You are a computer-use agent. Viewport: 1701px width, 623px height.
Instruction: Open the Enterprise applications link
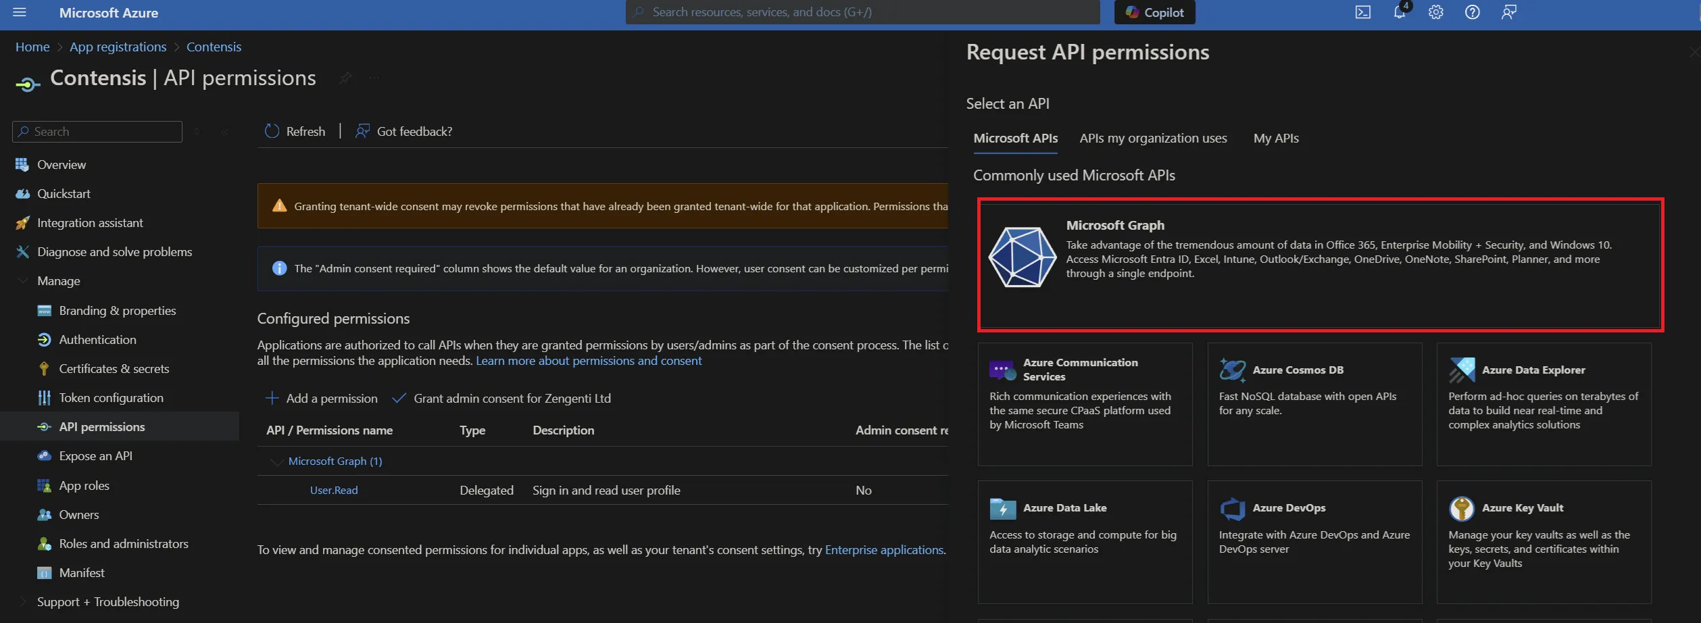[x=884, y=550]
